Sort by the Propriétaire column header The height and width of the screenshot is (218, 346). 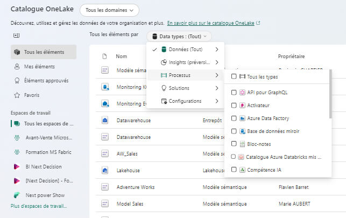click(291, 57)
